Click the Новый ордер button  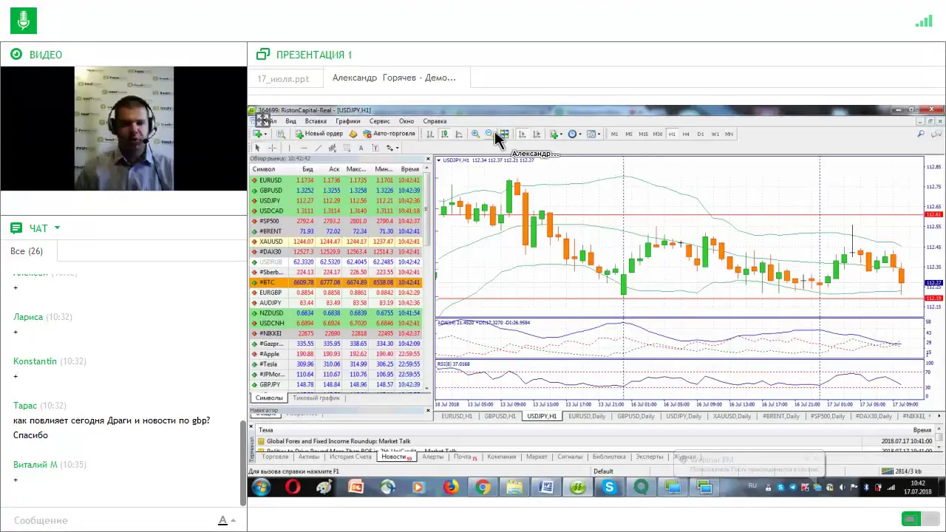pyautogui.click(x=319, y=134)
